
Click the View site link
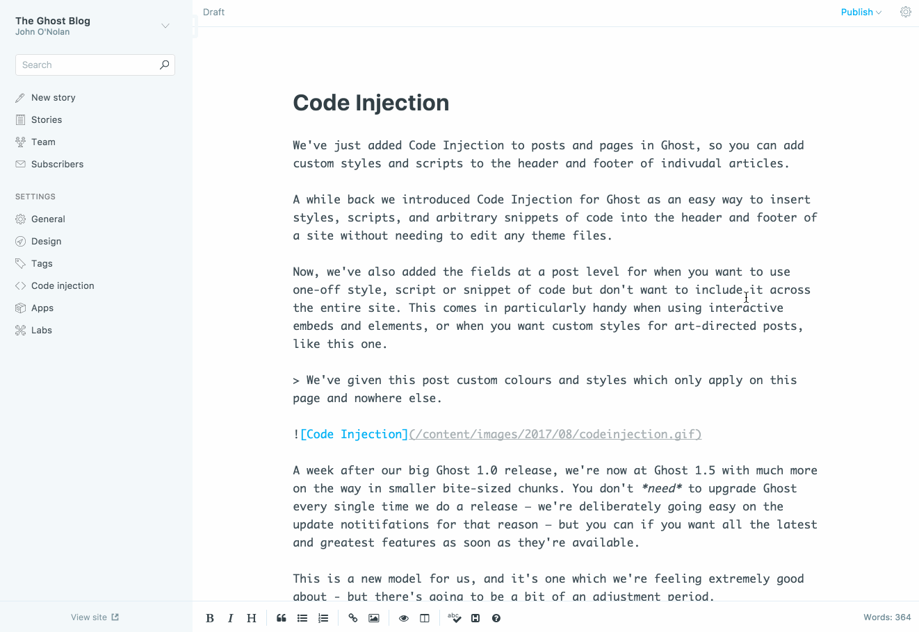pos(95,617)
